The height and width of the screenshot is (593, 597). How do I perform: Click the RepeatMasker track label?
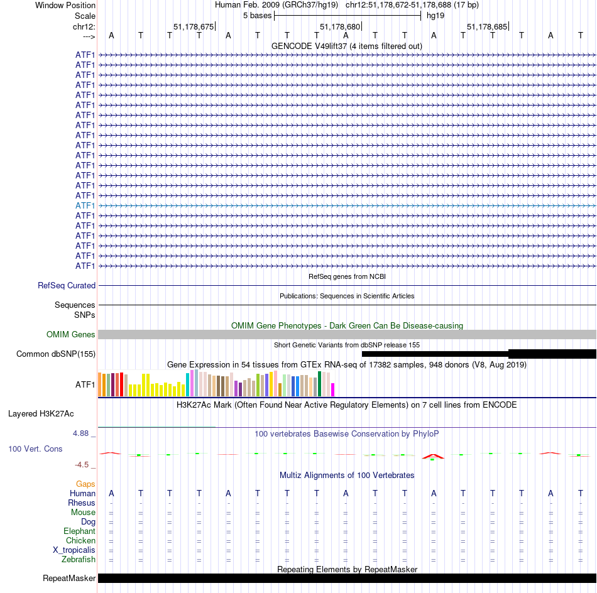coord(69,578)
